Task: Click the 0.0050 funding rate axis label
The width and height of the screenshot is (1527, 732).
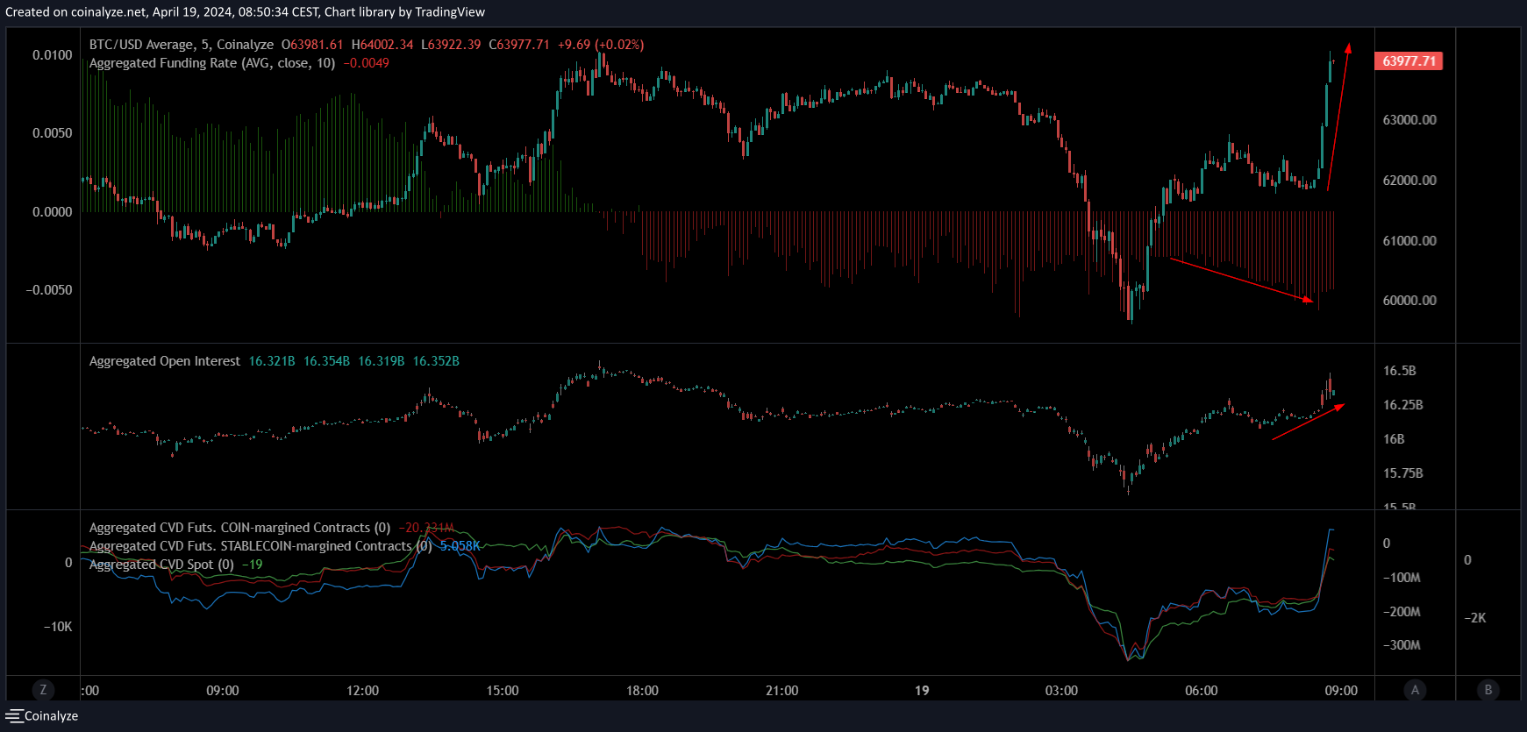Action: pyautogui.click(x=53, y=133)
